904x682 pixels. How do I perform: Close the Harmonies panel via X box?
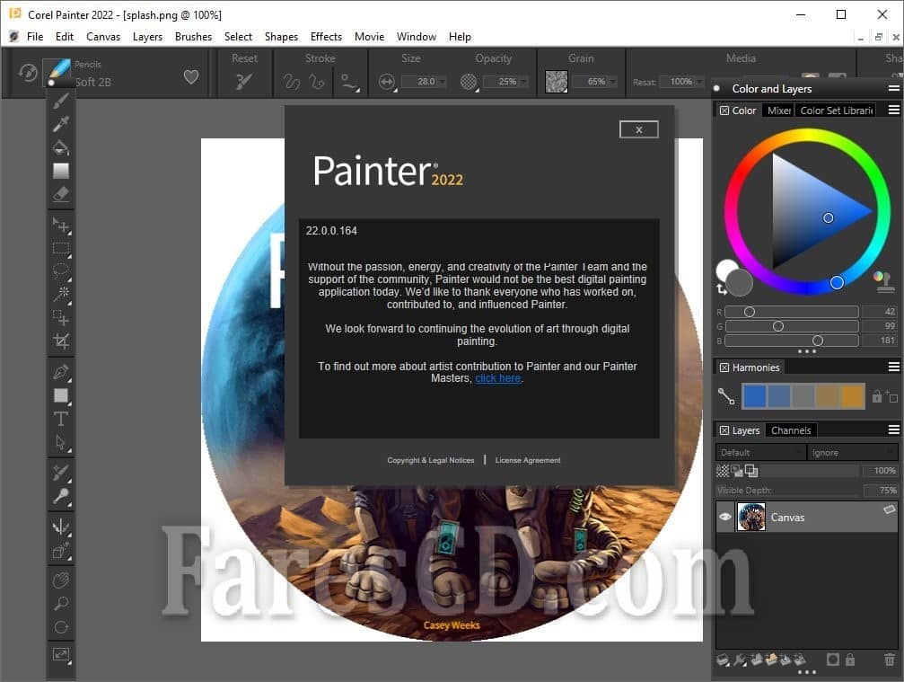coord(724,367)
